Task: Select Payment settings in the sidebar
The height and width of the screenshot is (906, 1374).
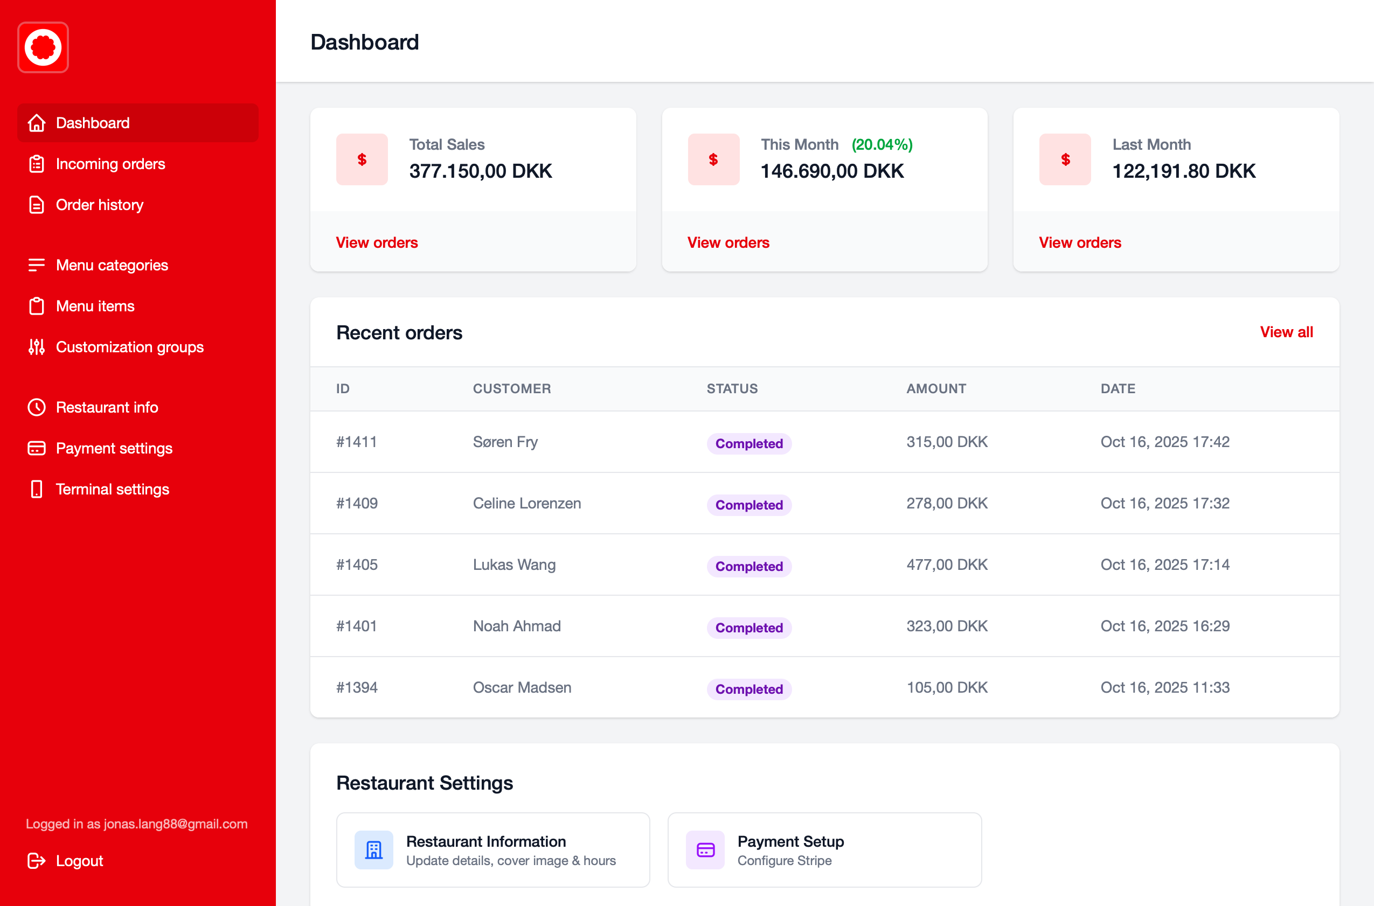Action: [x=114, y=448]
